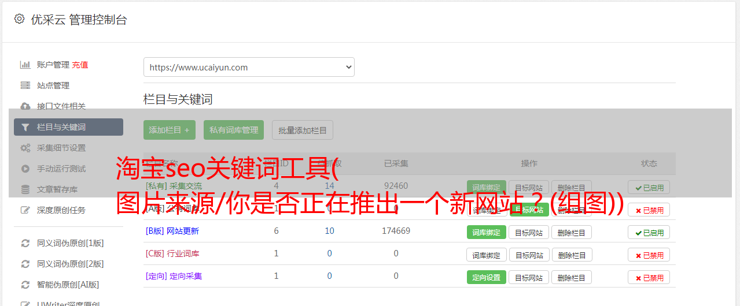Click the 操作 column header
Screen dimensions: 740x306
tap(529, 163)
